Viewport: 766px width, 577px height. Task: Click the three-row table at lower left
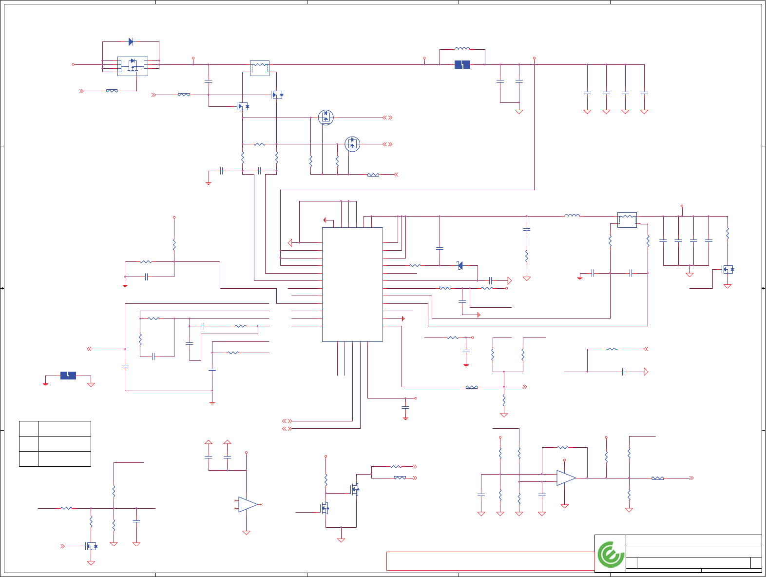coord(55,444)
